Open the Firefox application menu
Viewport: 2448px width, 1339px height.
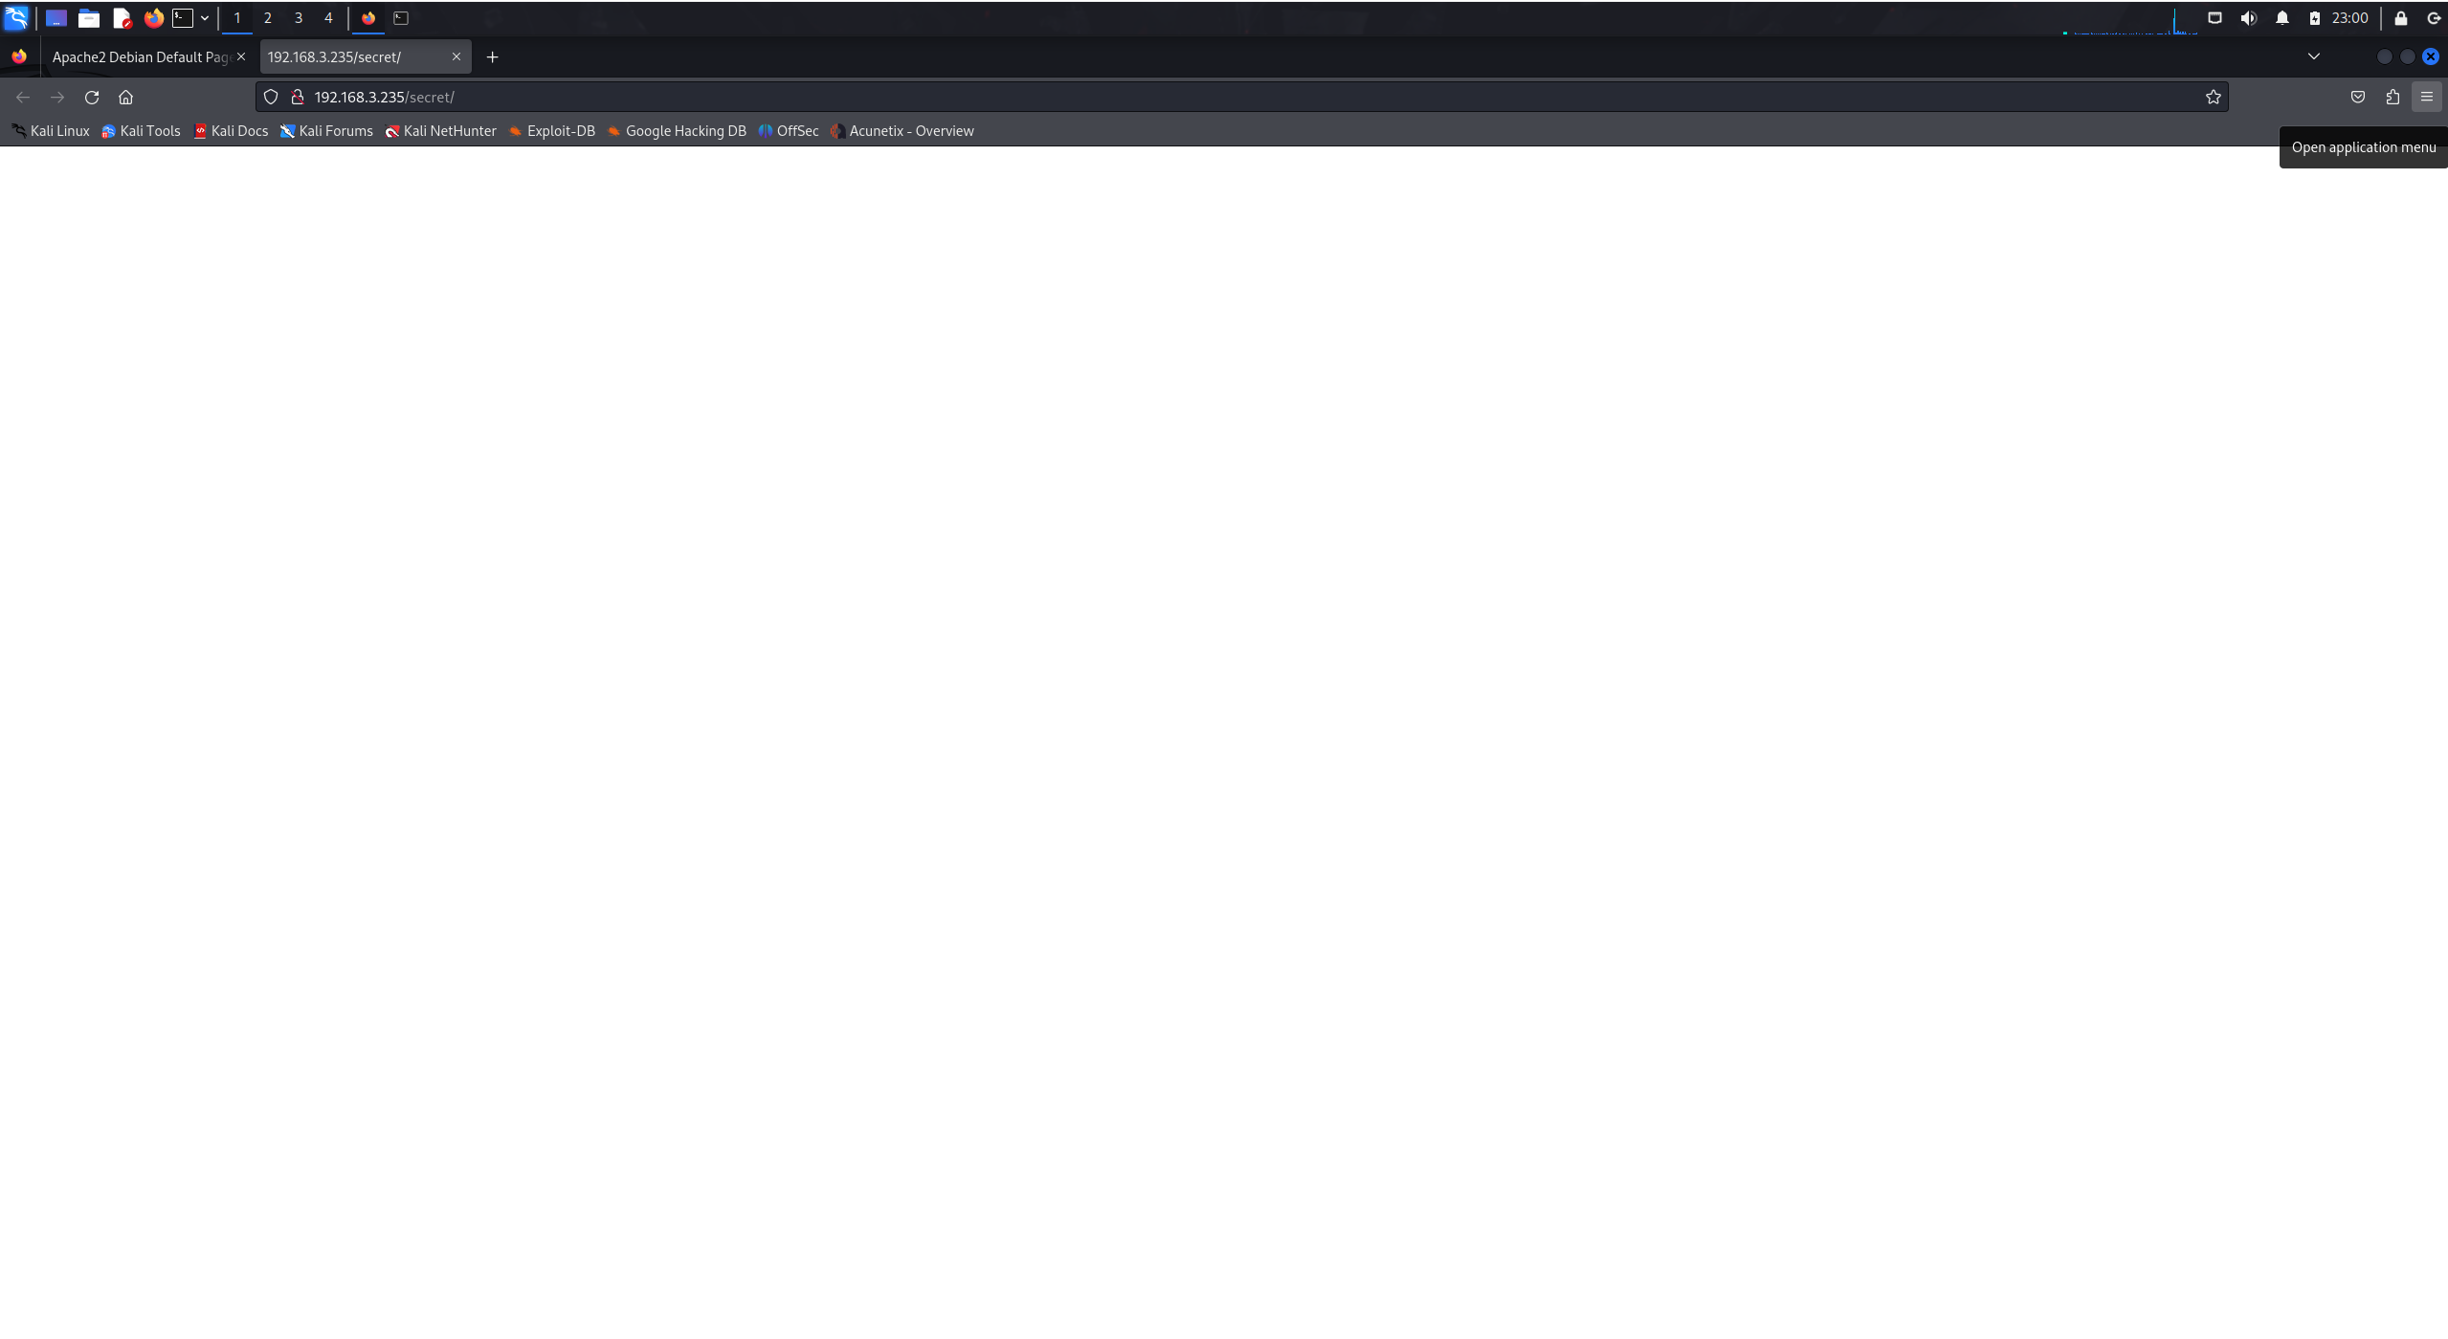(2427, 97)
